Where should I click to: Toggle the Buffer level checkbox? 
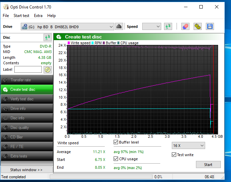(x=116, y=142)
